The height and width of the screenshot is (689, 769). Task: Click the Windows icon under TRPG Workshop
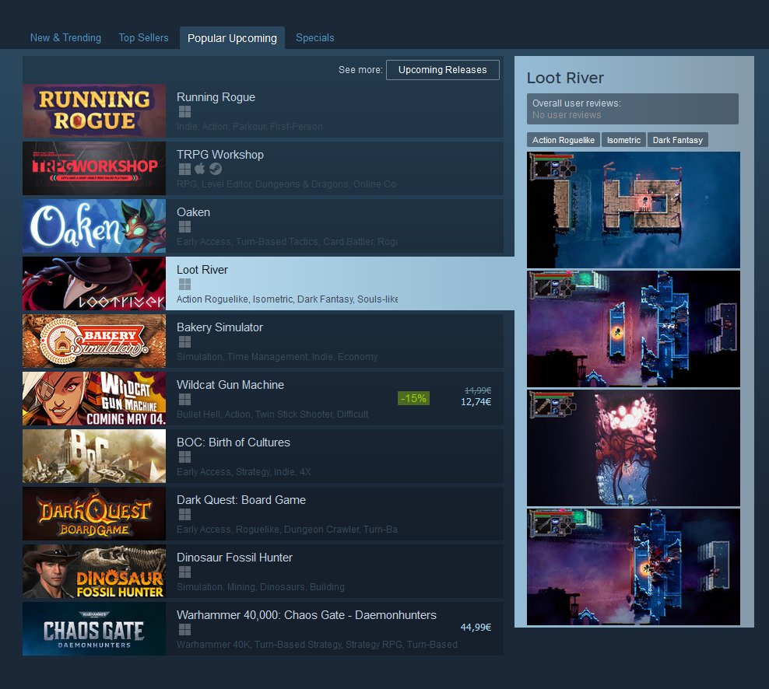(x=184, y=169)
